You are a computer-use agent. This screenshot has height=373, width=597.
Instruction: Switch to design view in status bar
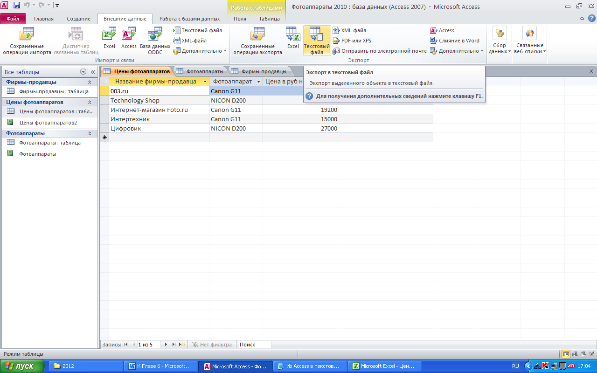click(x=591, y=354)
